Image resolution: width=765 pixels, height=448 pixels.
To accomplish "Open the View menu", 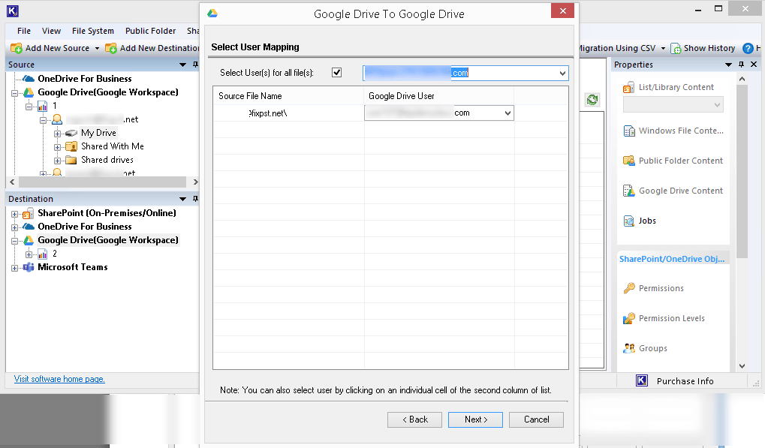I will click(51, 31).
